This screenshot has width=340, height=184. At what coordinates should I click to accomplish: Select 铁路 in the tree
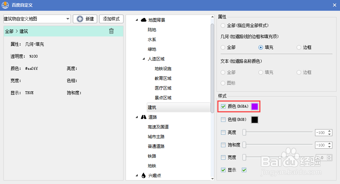[x=152, y=156]
